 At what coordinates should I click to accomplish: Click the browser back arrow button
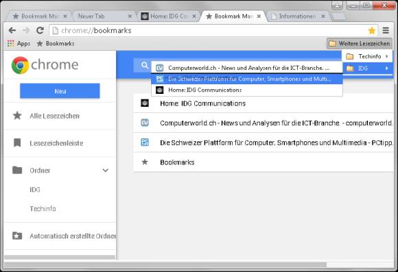tap(12, 30)
